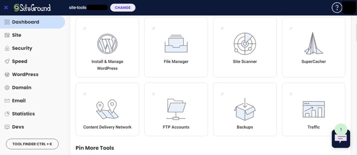Unpin the Backups card
Viewport: 357px width, 155px height.
pos(222,94)
